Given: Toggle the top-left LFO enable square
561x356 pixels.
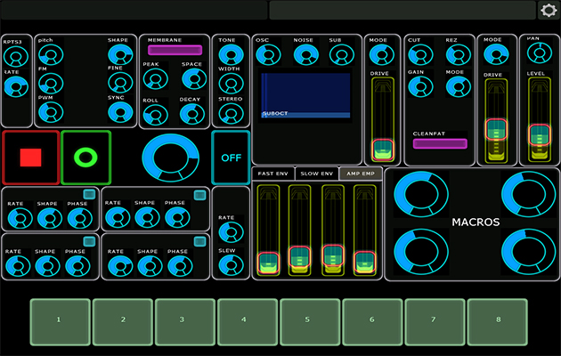Looking at the screenshot, I should tap(89, 194).
